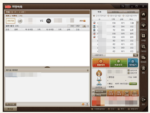Select the 고수(1단이상) radio button
The width and height of the screenshot is (150, 113).
pyautogui.click(x=94, y=16)
